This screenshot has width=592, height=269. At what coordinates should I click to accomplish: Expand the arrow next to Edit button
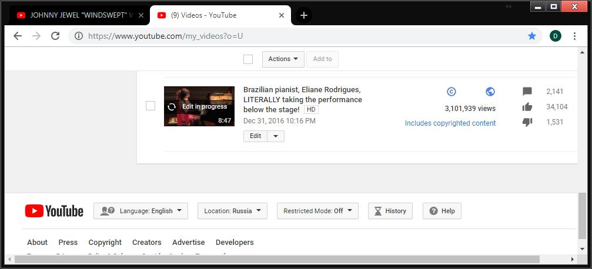(276, 136)
